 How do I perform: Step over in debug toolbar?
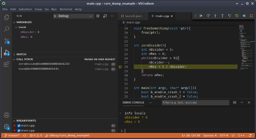(208, 16)
